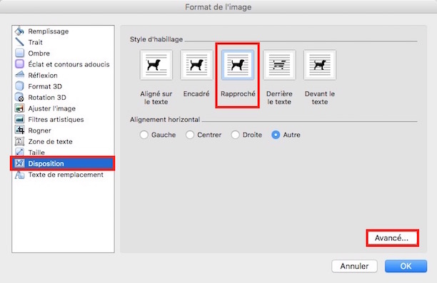Viewport: 437px width, 283px height.
Task: Select the Droite alignment radio button
Action: pyautogui.click(x=235, y=135)
